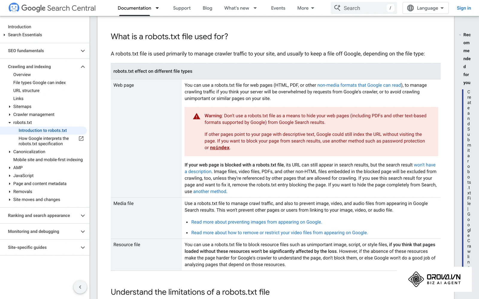
Task: Open external link icon beside robots.txt specification
Action: pyautogui.click(x=81, y=138)
